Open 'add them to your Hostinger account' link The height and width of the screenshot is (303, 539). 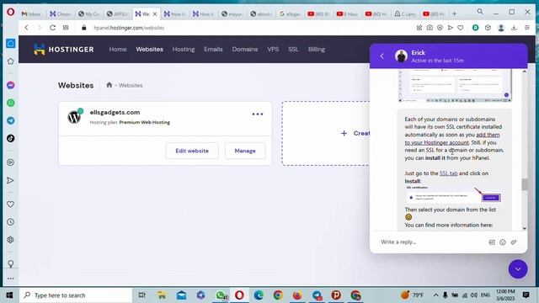452,138
